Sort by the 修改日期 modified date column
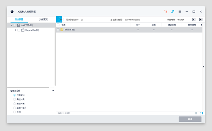Image resolution: width=212 pixels, height=131 pixels. 192,25
